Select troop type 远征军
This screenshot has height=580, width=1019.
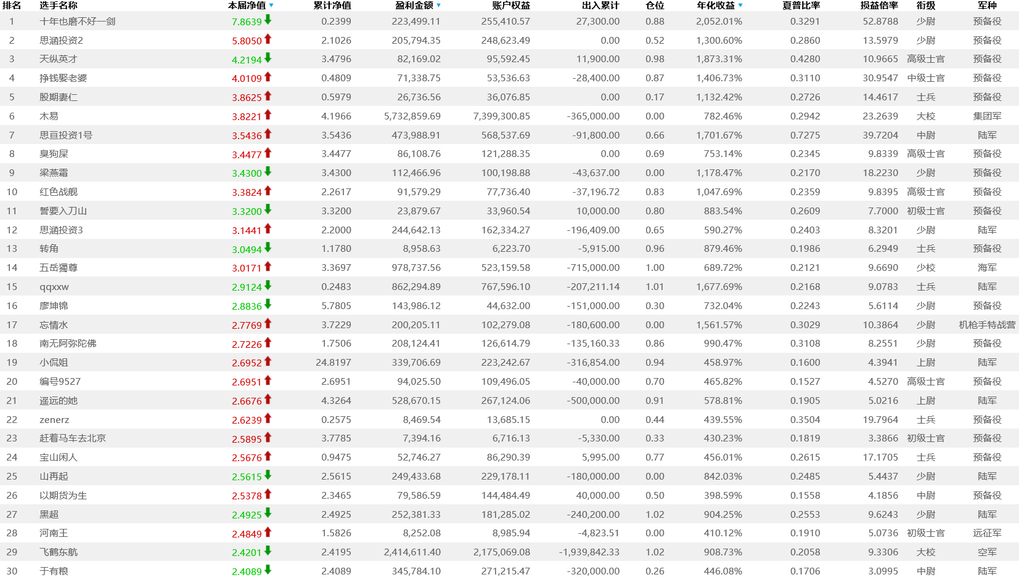click(988, 533)
